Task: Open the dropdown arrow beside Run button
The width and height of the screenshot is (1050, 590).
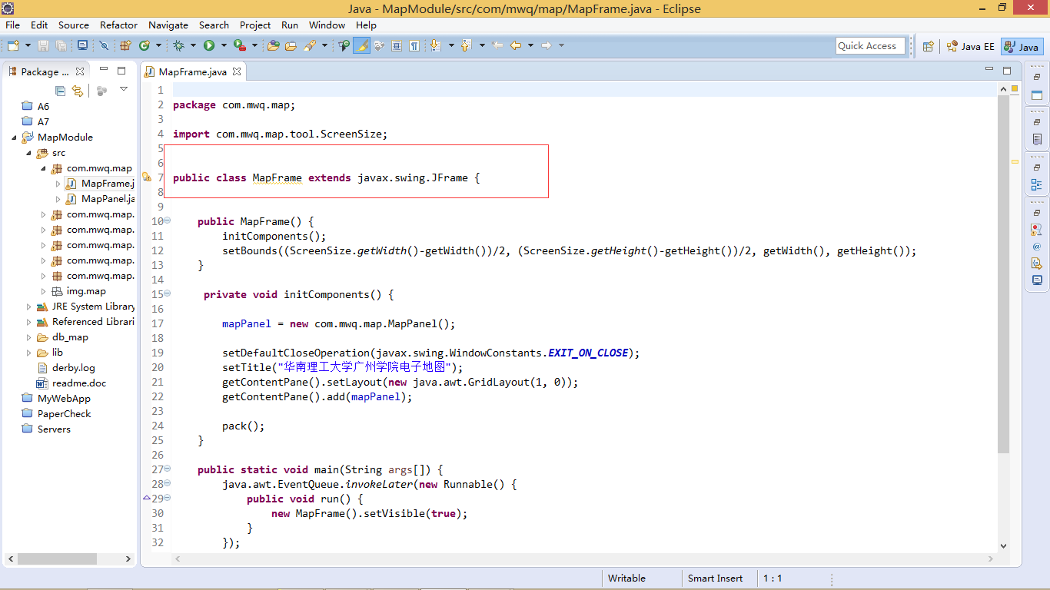Action: (222, 46)
